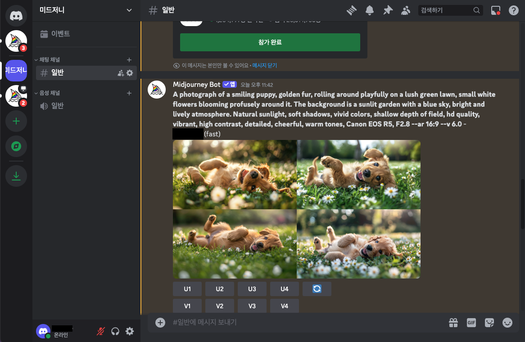Upscale image with U3 button
The width and height of the screenshot is (525, 342).
click(252, 289)
